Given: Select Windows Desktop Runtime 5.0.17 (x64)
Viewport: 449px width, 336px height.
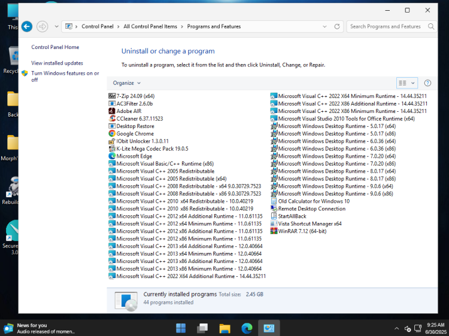Looking at the screenshot, I should (336, 126).
